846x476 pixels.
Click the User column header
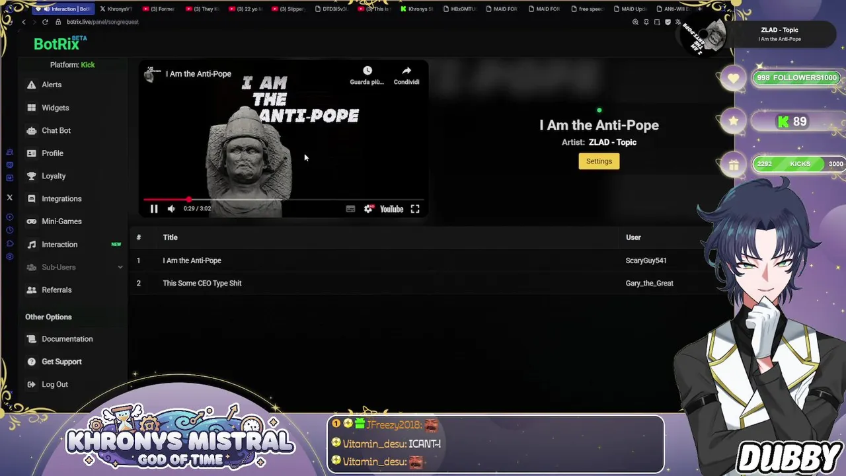pyautogui.click(x=633, y=237)
